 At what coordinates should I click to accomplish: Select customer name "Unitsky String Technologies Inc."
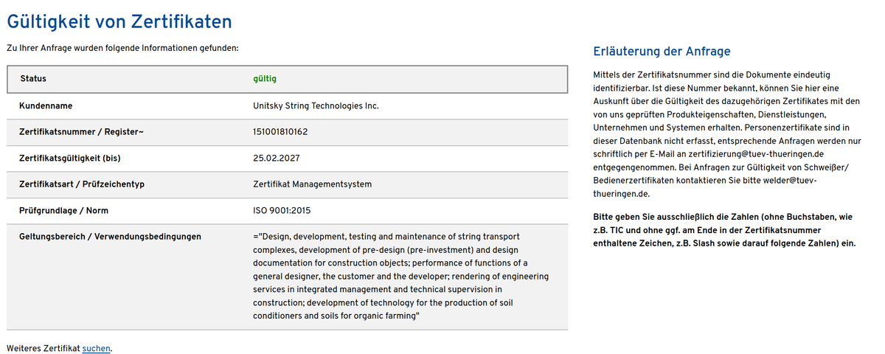316,105
